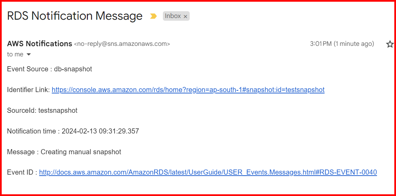
Task: Expand the 'to me' recipient dropdown arrow
Action: point(29,54)
